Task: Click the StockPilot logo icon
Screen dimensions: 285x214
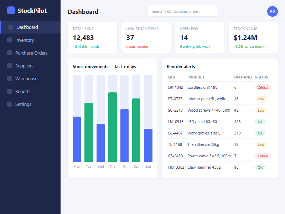Action: tap(11, 10)
